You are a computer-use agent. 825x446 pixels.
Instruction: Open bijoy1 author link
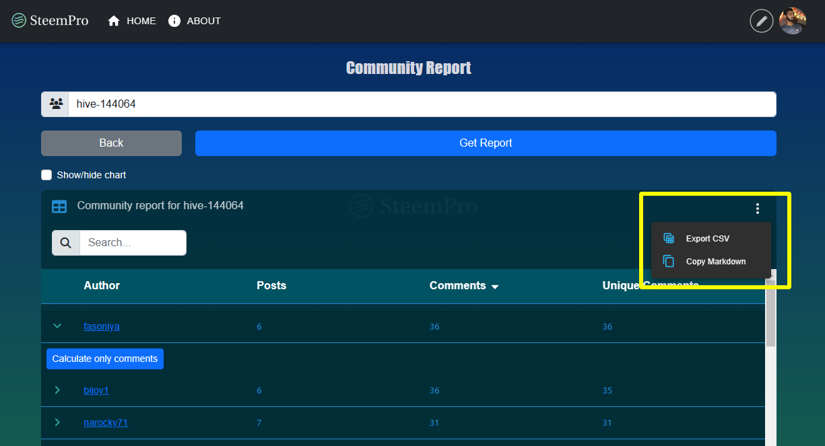(x=96, y=391)
